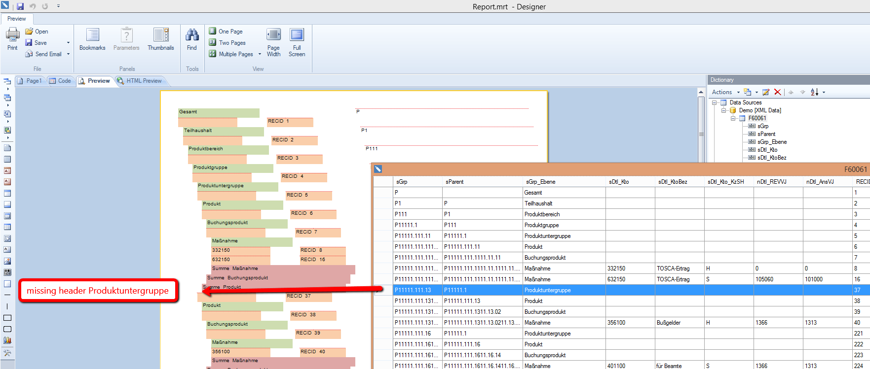Click the redo icon in the title bar
This screenshot has height=369, width=870.
click(45, 6)
